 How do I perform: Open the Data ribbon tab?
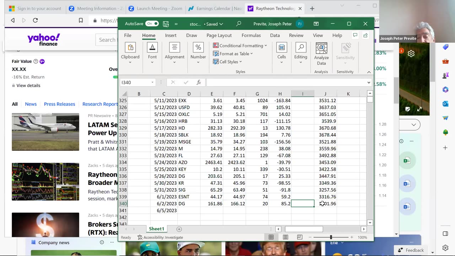(275, 35)
